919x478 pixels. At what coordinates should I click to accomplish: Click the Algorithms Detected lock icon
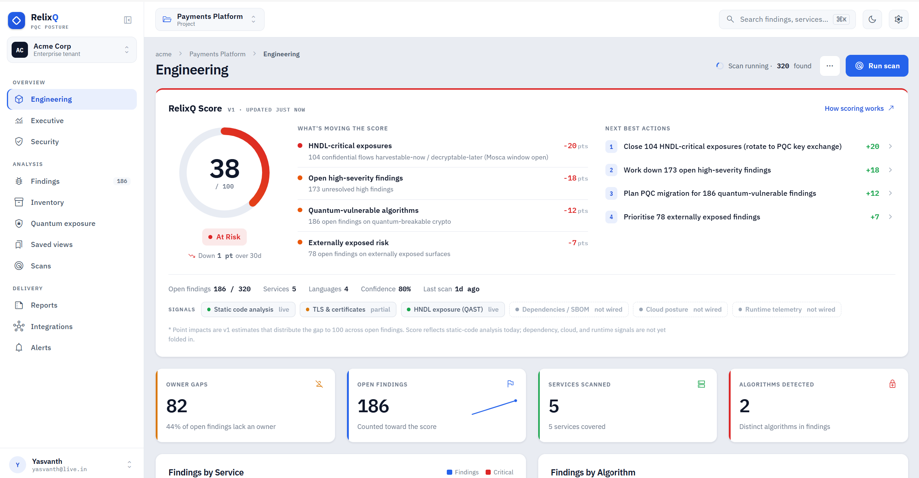893,384
